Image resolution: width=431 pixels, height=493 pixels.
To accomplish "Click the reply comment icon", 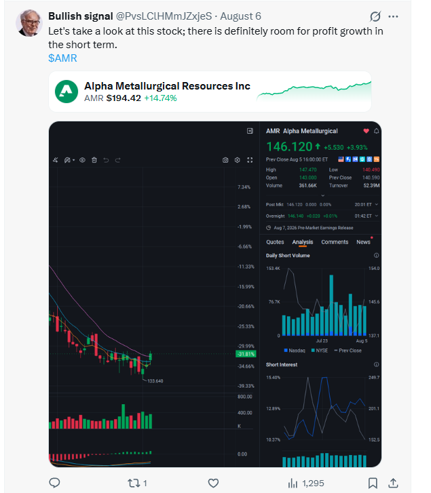I will 55,483.
